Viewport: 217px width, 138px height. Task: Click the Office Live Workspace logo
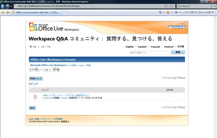click(x=54, y=27)
